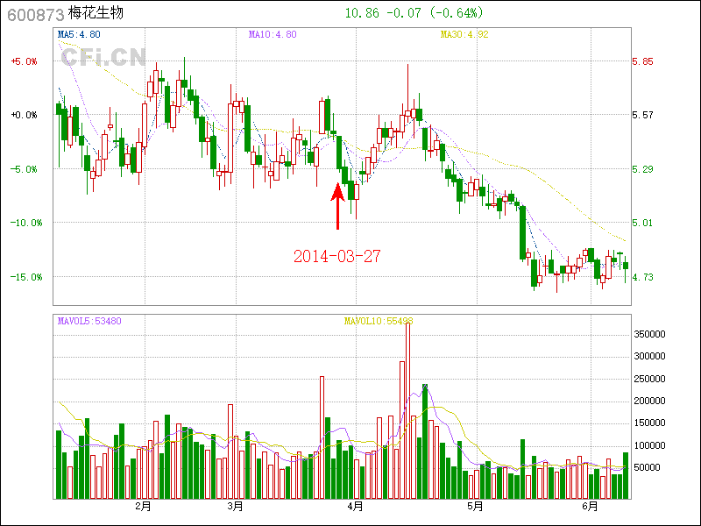Click the 3月 month axis label
The height and width of the screenshot is (526, 701).
(234, 506)
